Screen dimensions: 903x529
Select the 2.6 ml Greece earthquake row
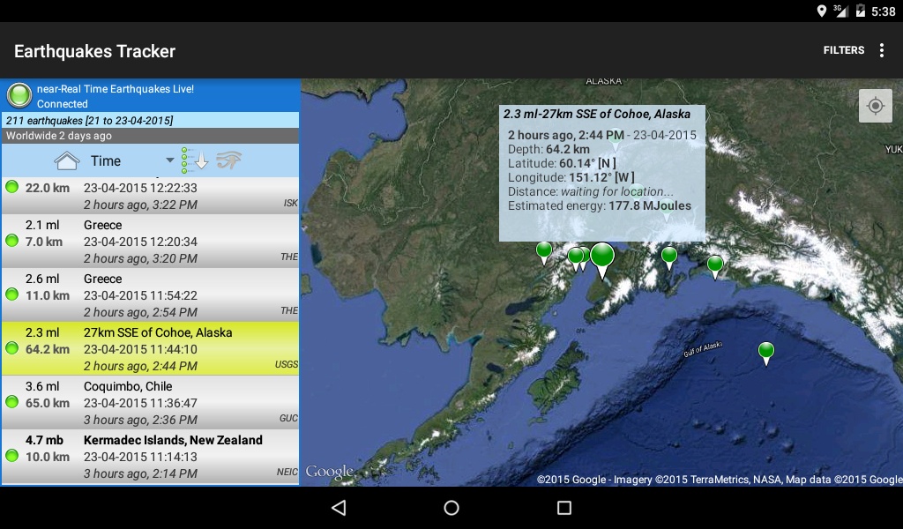150,294
